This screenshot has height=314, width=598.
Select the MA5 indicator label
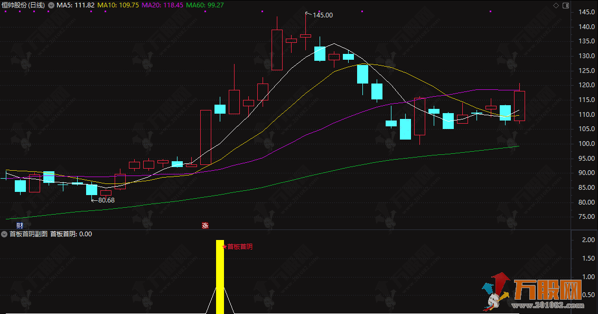tap(76, 5)
